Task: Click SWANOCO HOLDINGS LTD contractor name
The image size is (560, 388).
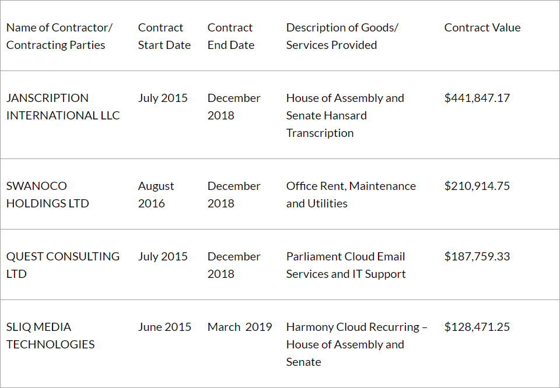Action: point(48,195)
